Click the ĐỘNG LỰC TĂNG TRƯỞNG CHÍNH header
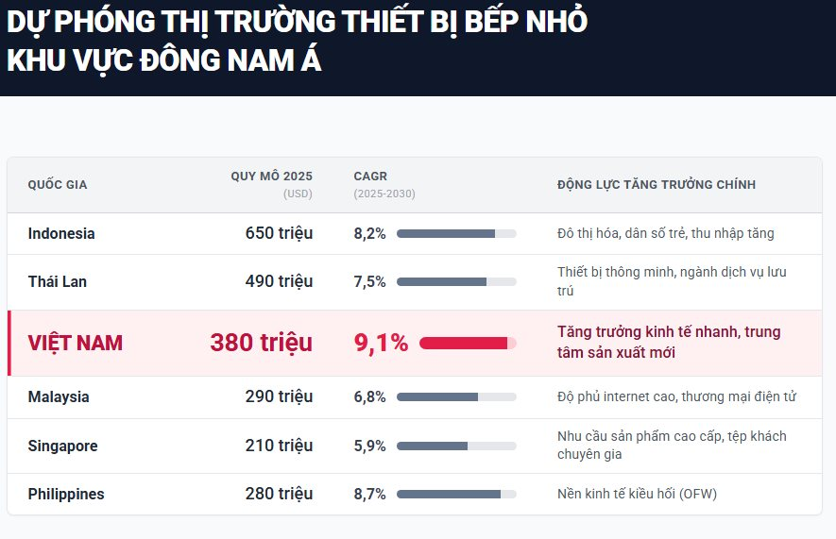Screen dimensions: 836x539 pyautogui.click(x=657, y=184)
